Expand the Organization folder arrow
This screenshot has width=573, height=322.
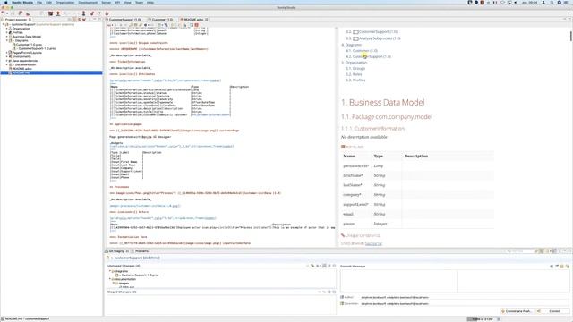pyautogui.click(x=6, y=29)
